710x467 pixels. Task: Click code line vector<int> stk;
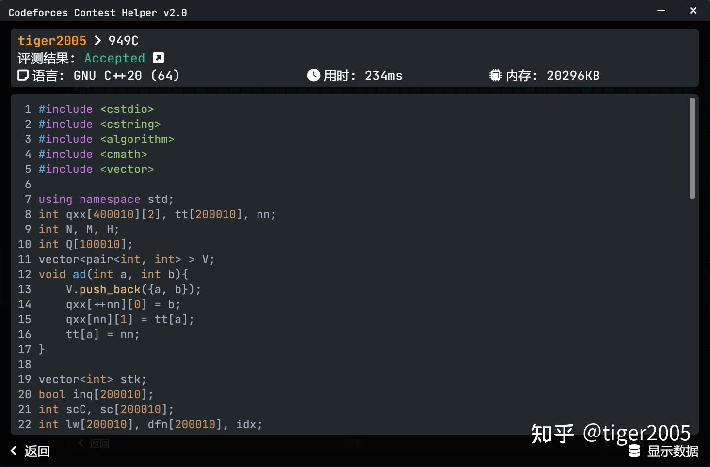tap(93, 379)
